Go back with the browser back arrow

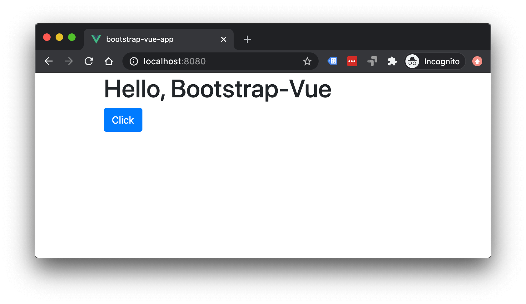pyautogui.click(x=49, y=61)
